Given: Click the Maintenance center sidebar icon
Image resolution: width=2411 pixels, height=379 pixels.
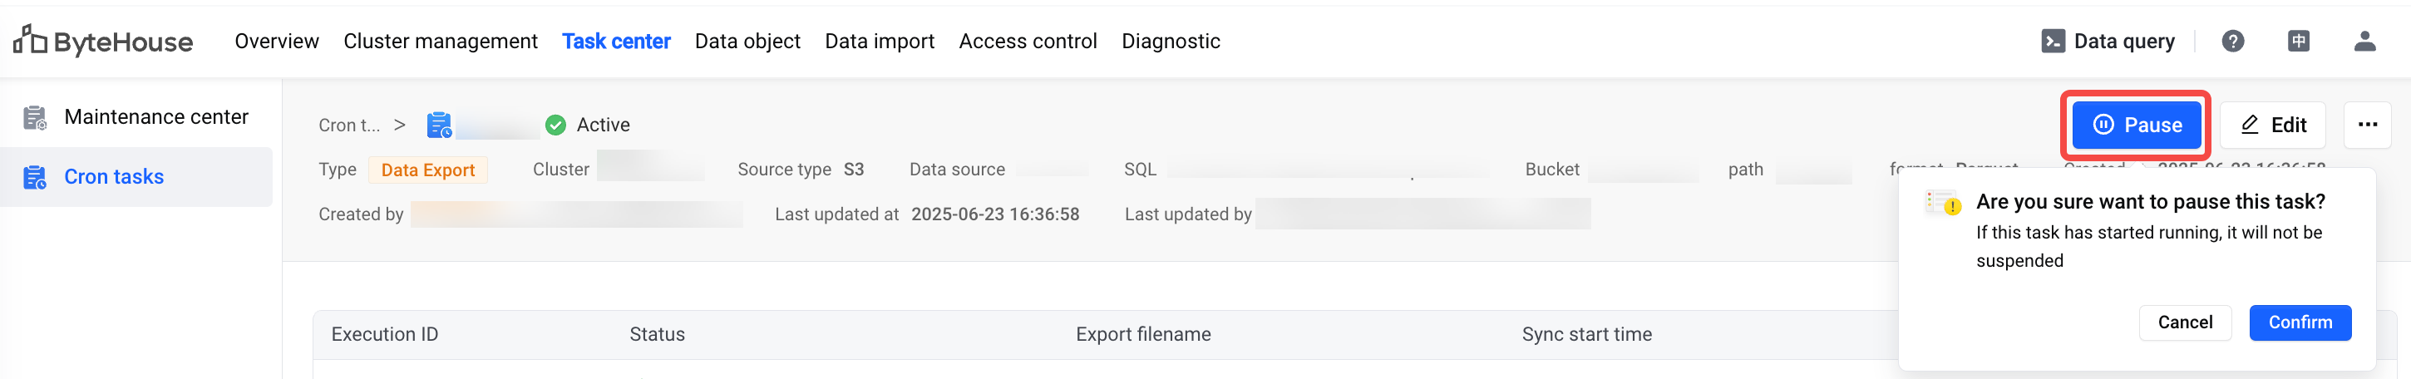Looking at the screenshot, I should [35, 117].
